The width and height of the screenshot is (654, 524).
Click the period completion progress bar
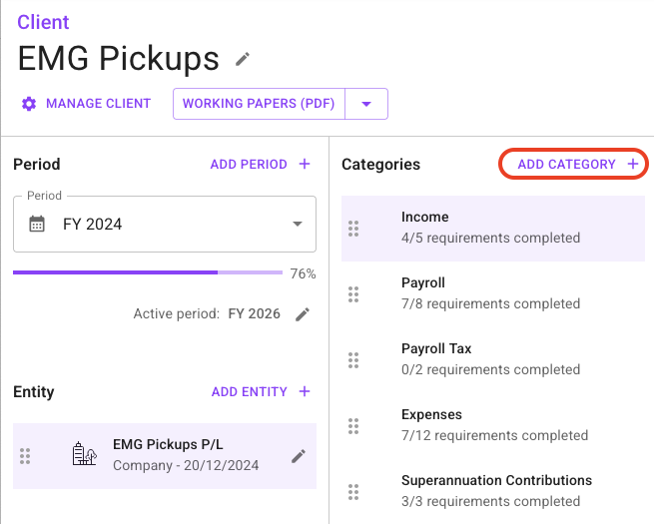[148, 271]
